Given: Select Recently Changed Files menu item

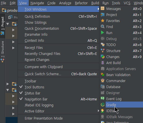Looking at the screenshot, I should (58, 53).
